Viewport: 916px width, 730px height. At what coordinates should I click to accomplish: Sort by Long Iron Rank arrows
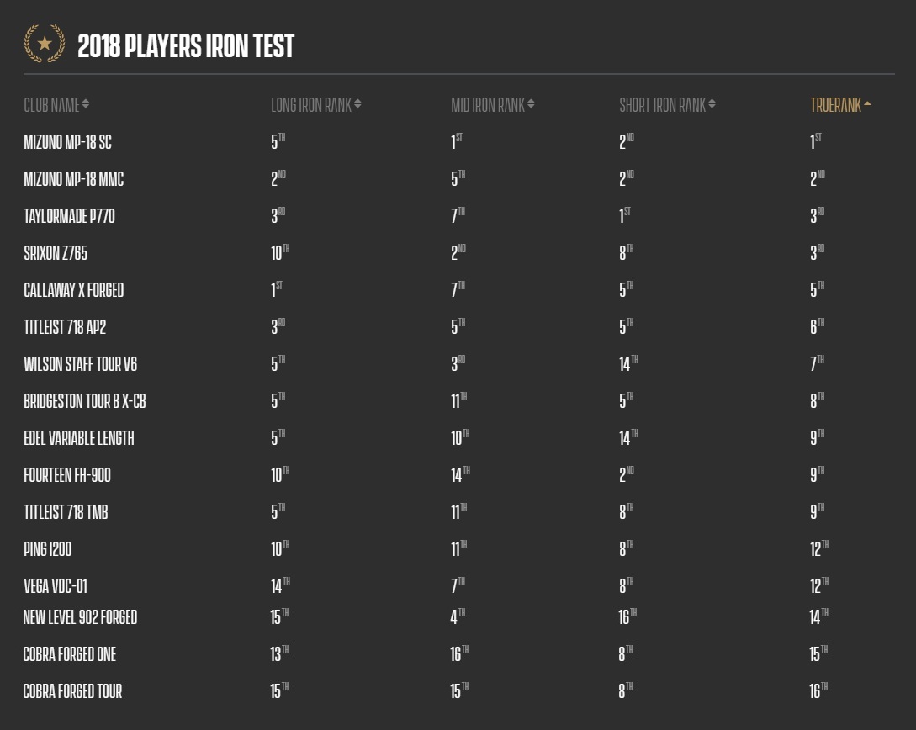(x=357, y=104)
